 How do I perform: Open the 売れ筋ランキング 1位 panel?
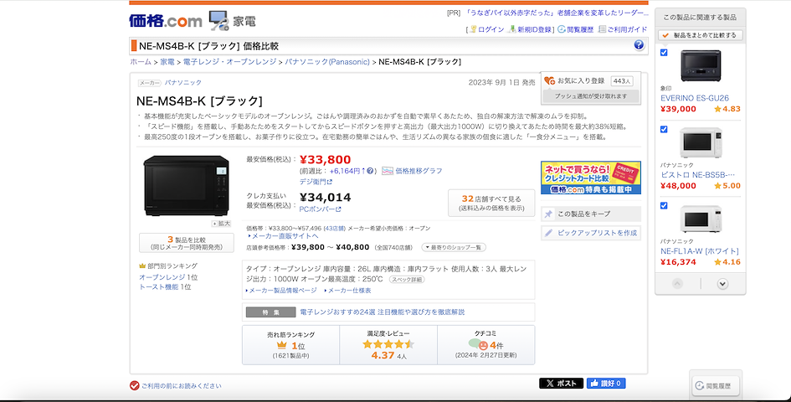tap(291, 345)
